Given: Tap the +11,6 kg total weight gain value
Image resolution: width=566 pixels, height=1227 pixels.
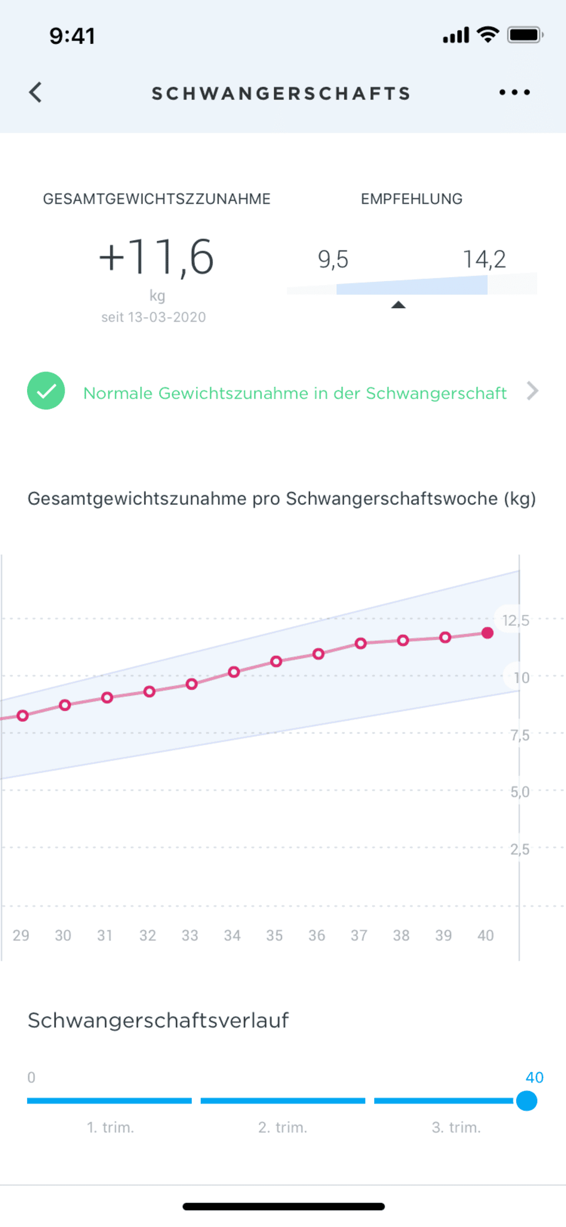Looking at the screenshot, I should 156,257.
